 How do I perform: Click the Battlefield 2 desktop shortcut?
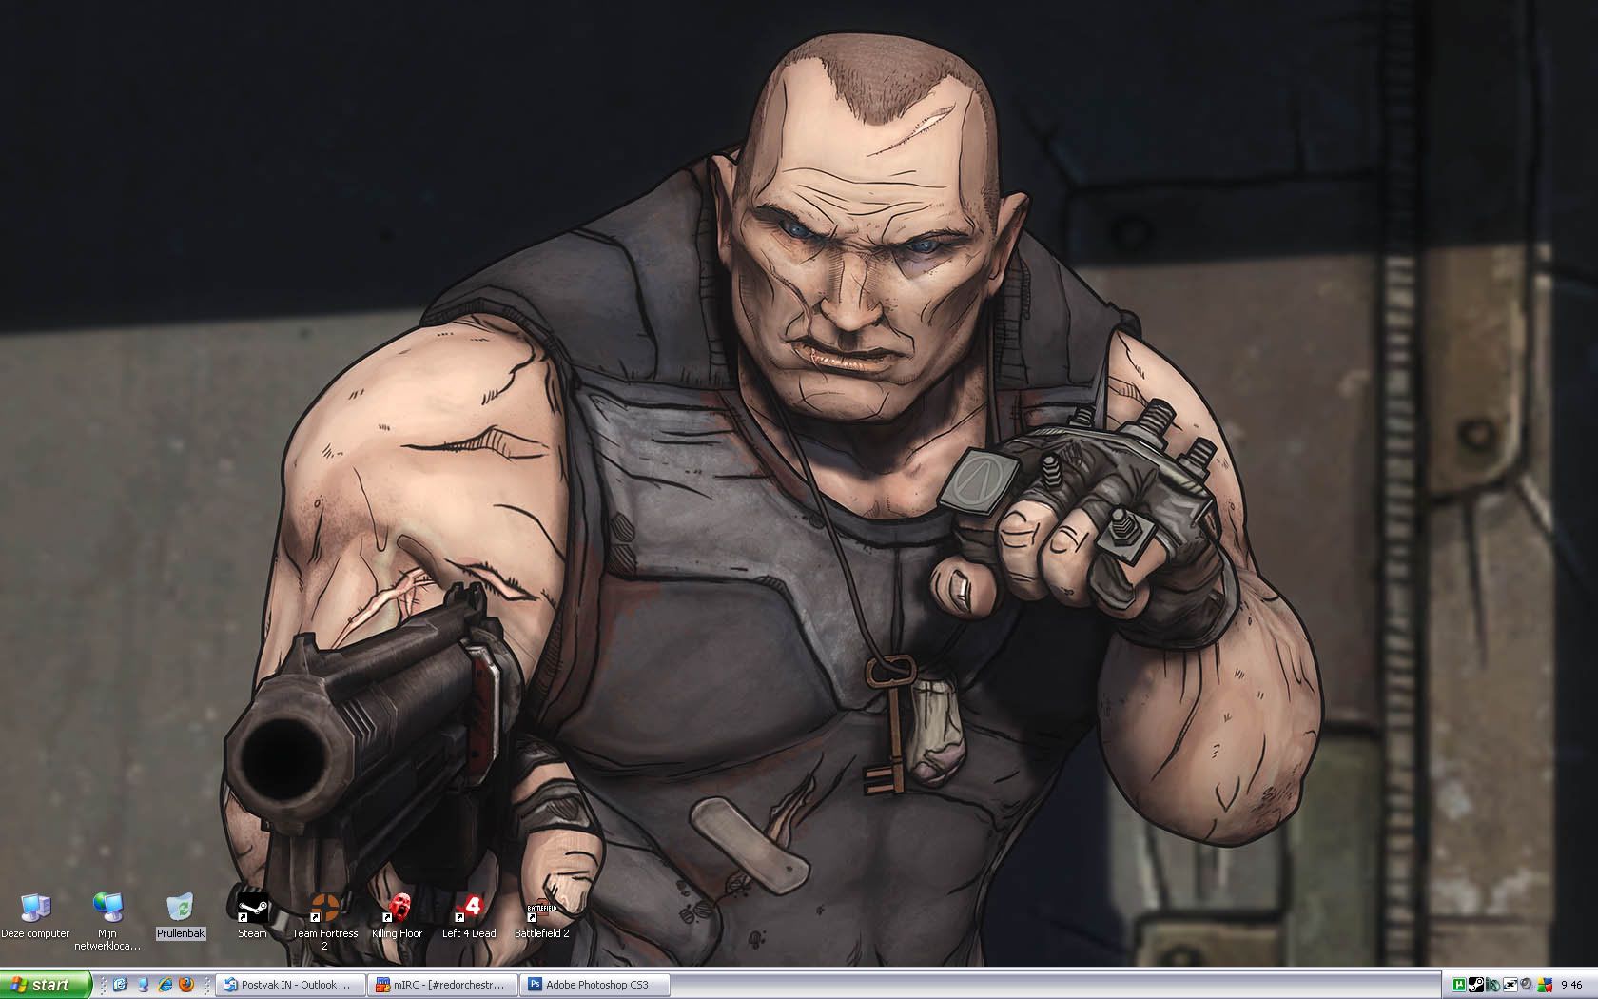coord(541,909)
